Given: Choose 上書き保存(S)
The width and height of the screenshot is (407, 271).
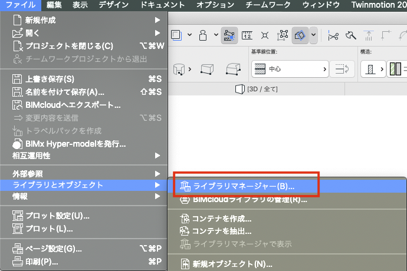Looking at the screenshot, I should coord(84,79).
